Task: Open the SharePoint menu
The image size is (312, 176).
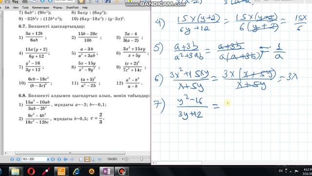Action: click(x=72, y=8)
